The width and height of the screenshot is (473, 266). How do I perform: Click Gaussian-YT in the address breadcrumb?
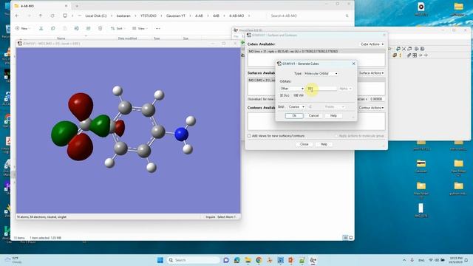click(176, 16)
